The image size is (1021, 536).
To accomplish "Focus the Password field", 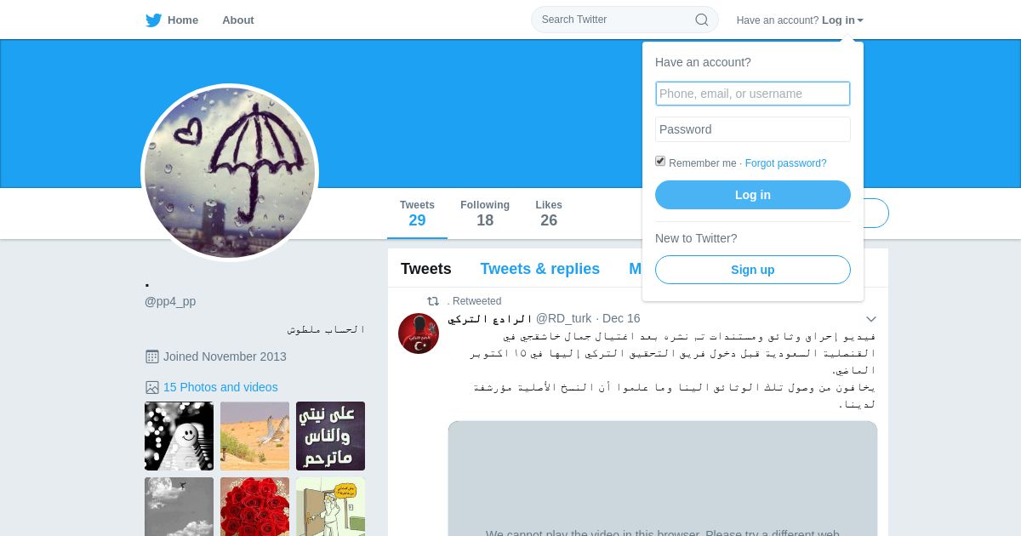I will pos(753,129).
